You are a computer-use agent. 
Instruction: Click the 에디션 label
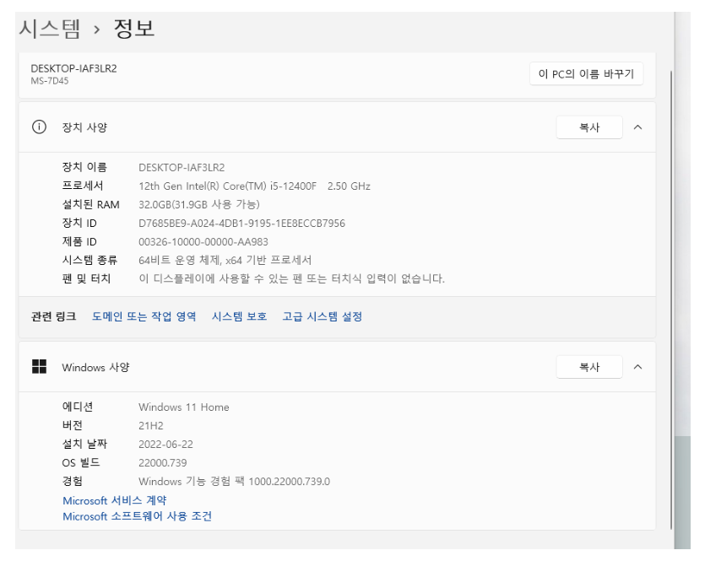coord(78,407)
